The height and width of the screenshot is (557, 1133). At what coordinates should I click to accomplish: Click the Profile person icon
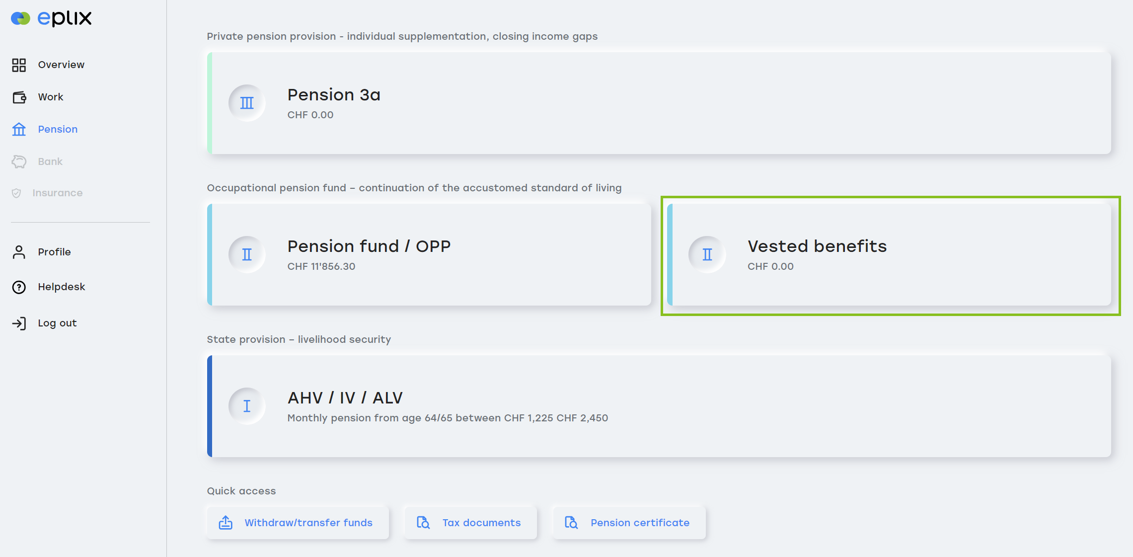pyautogui.click(x=19, y=252)
